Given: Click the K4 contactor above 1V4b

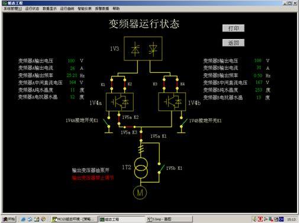Looking at the screenshot, I should (x=177, y=85).
